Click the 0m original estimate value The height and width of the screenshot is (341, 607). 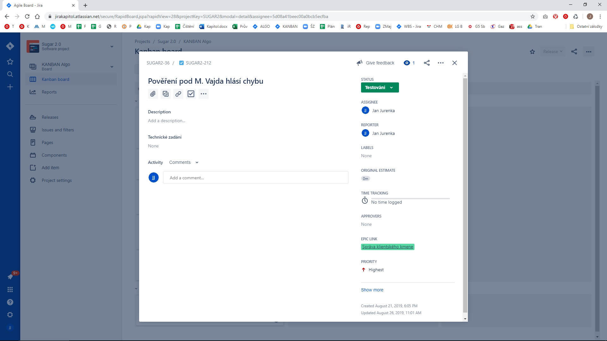click(x=365, y=179)
